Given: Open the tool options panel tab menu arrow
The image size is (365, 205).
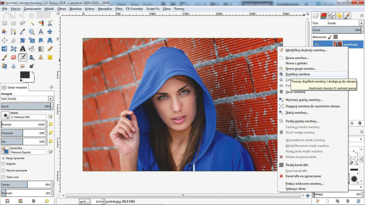Looking at the screenshot, I should tap(51, 87).
